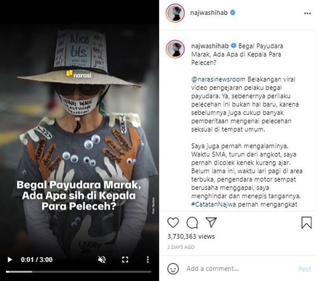Click the Add a comment field
The height and width of the screenshot is (281, 317).
pyautogui.click(x=239, y=269)
